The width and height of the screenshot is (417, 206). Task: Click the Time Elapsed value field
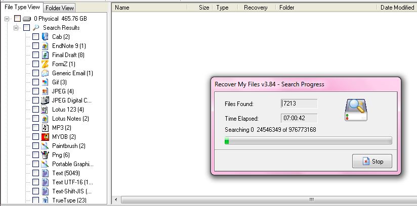point(299,118)
